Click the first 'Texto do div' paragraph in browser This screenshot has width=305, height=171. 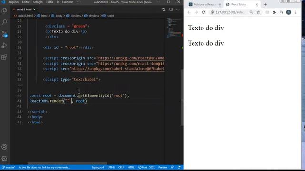point(206,28)
